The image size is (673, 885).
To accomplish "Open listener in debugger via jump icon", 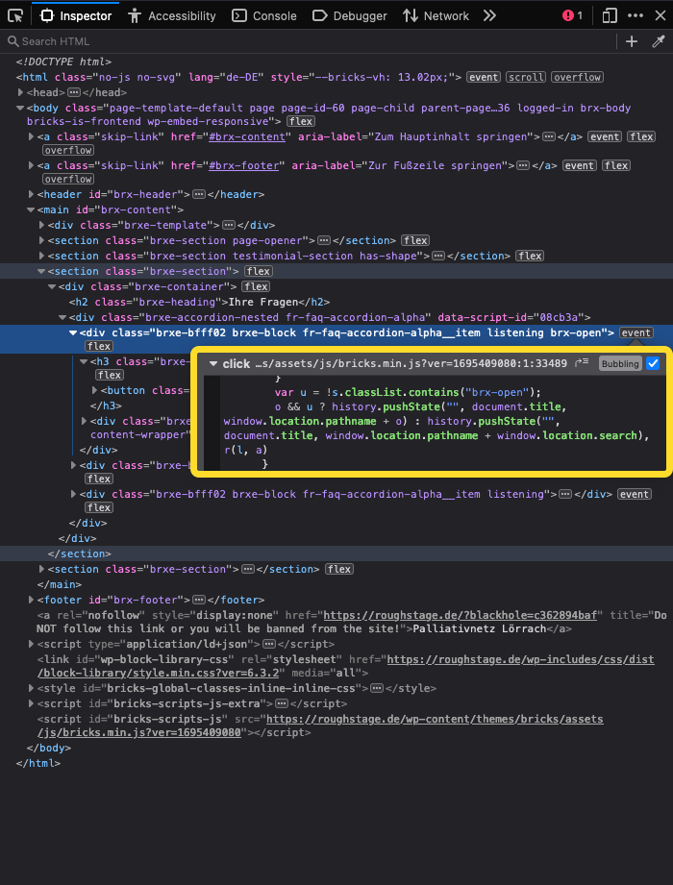I will coord(582,363).
